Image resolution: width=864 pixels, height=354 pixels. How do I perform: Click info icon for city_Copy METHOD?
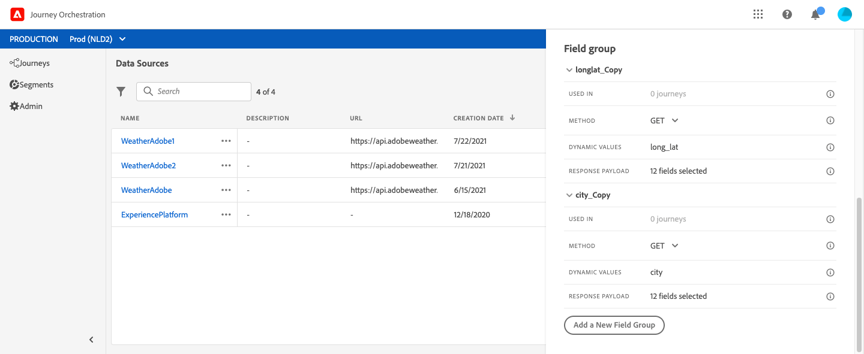[x=830, y=246]
